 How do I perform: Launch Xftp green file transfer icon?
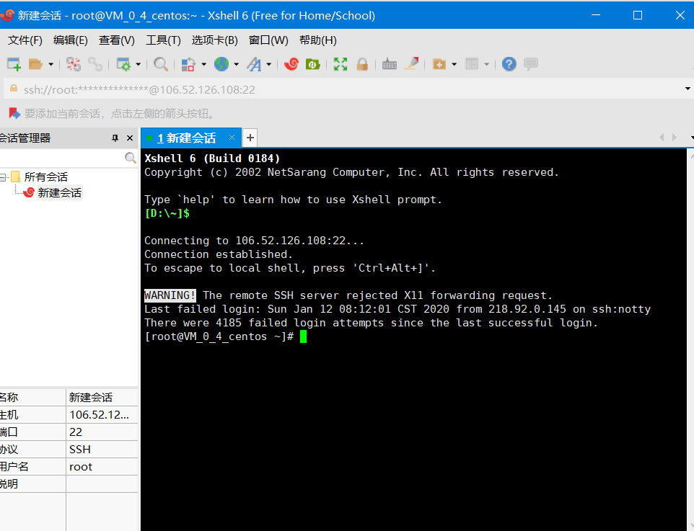coord(313,64)
